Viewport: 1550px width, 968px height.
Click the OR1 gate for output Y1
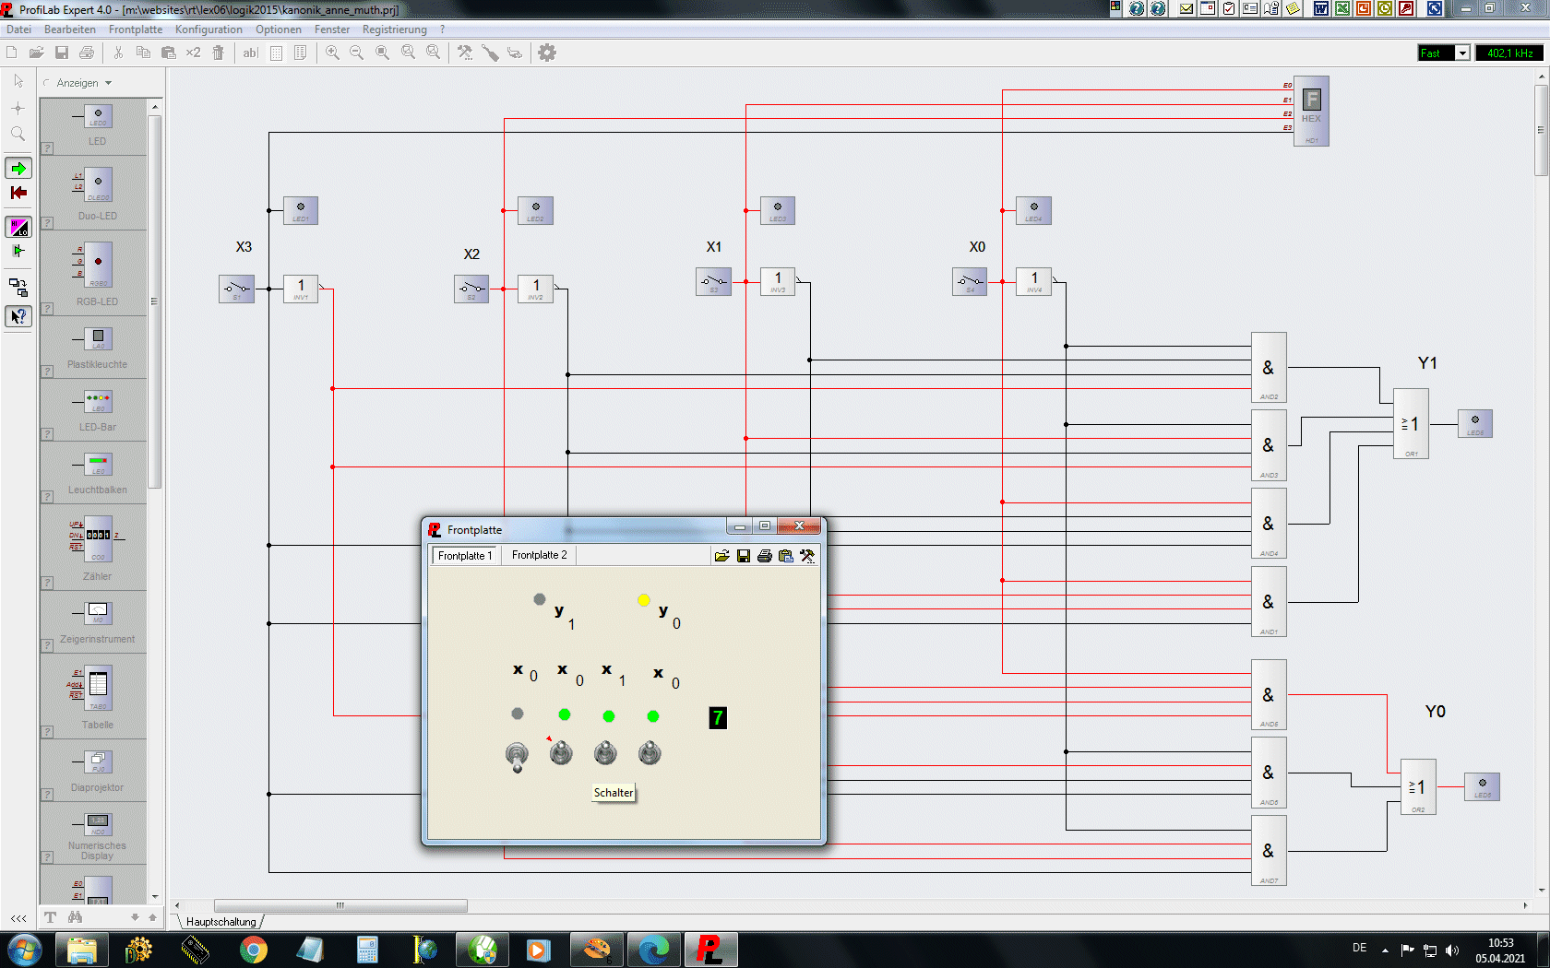click(x=1411, y=424)
